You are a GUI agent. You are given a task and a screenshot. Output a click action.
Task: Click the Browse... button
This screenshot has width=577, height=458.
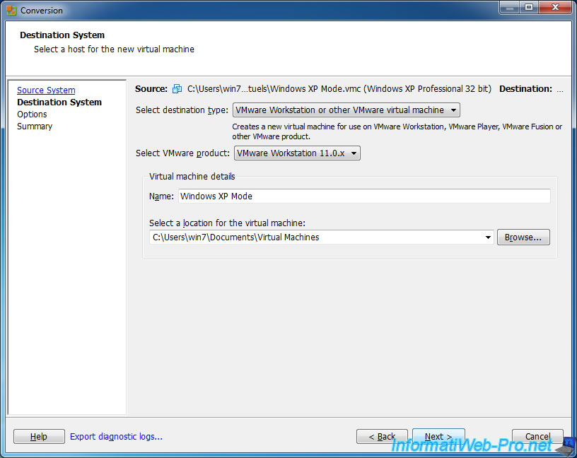(523, 237)
